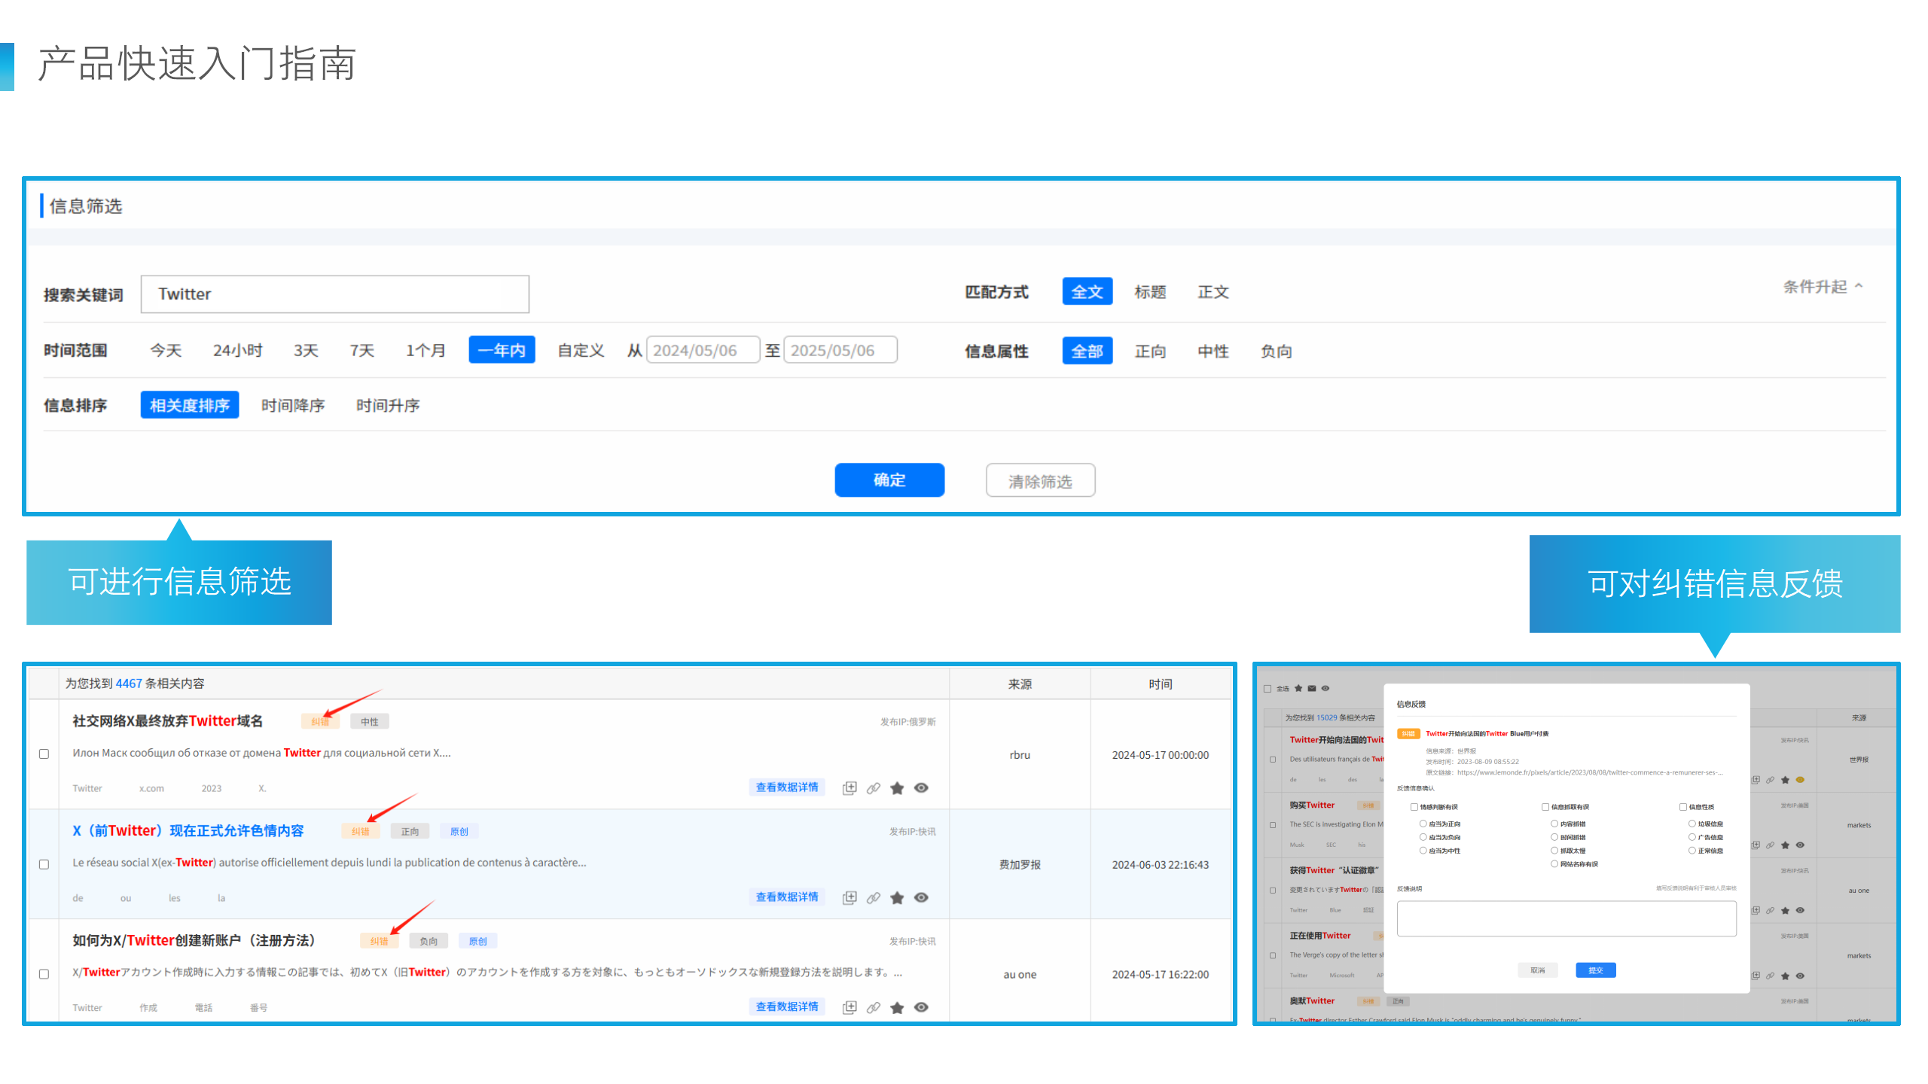Screen dimensions: 1928x1084
Task: Select the 网站名称有误 radio option
Action: click(1554, 864)
